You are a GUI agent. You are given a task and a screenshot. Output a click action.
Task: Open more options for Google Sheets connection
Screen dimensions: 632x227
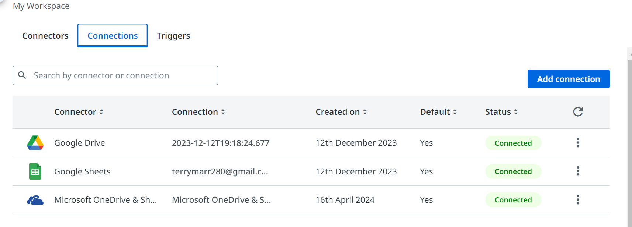tap(578, 171)
